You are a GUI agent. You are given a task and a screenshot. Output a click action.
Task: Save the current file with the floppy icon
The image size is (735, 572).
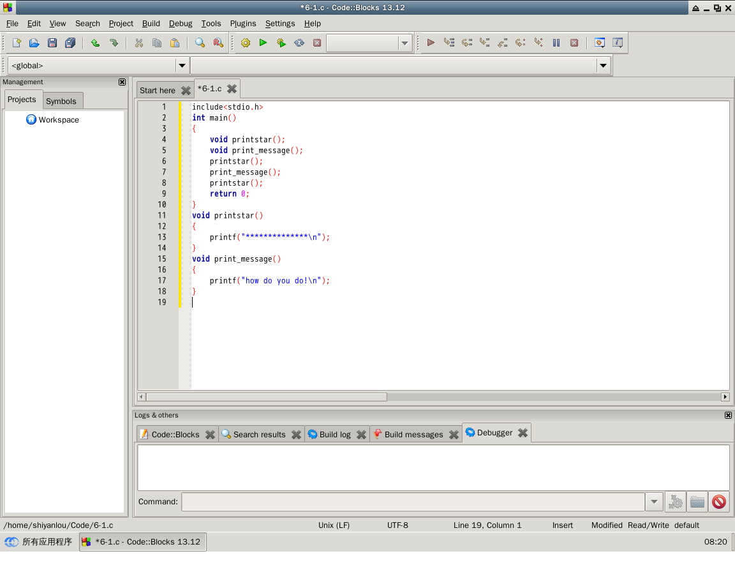click(x=52, y=43)
